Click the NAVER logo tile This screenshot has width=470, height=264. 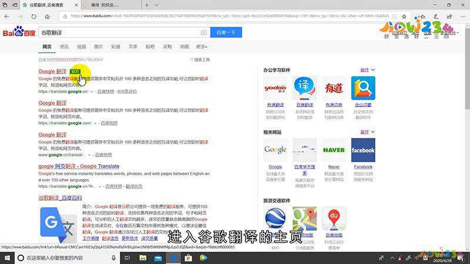coord(334,150)
